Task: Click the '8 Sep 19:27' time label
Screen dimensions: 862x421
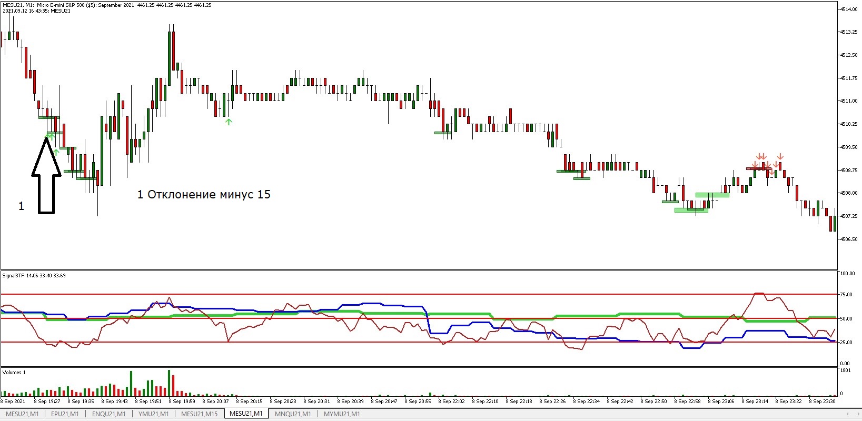Action: pos(47,402)
